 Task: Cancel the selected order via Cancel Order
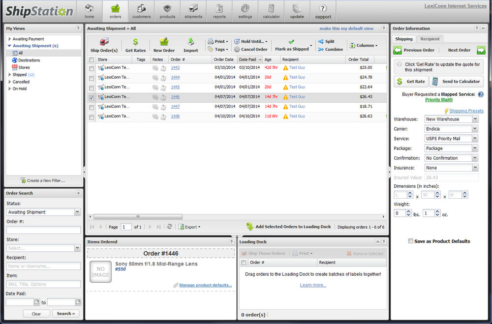point(251,49)
